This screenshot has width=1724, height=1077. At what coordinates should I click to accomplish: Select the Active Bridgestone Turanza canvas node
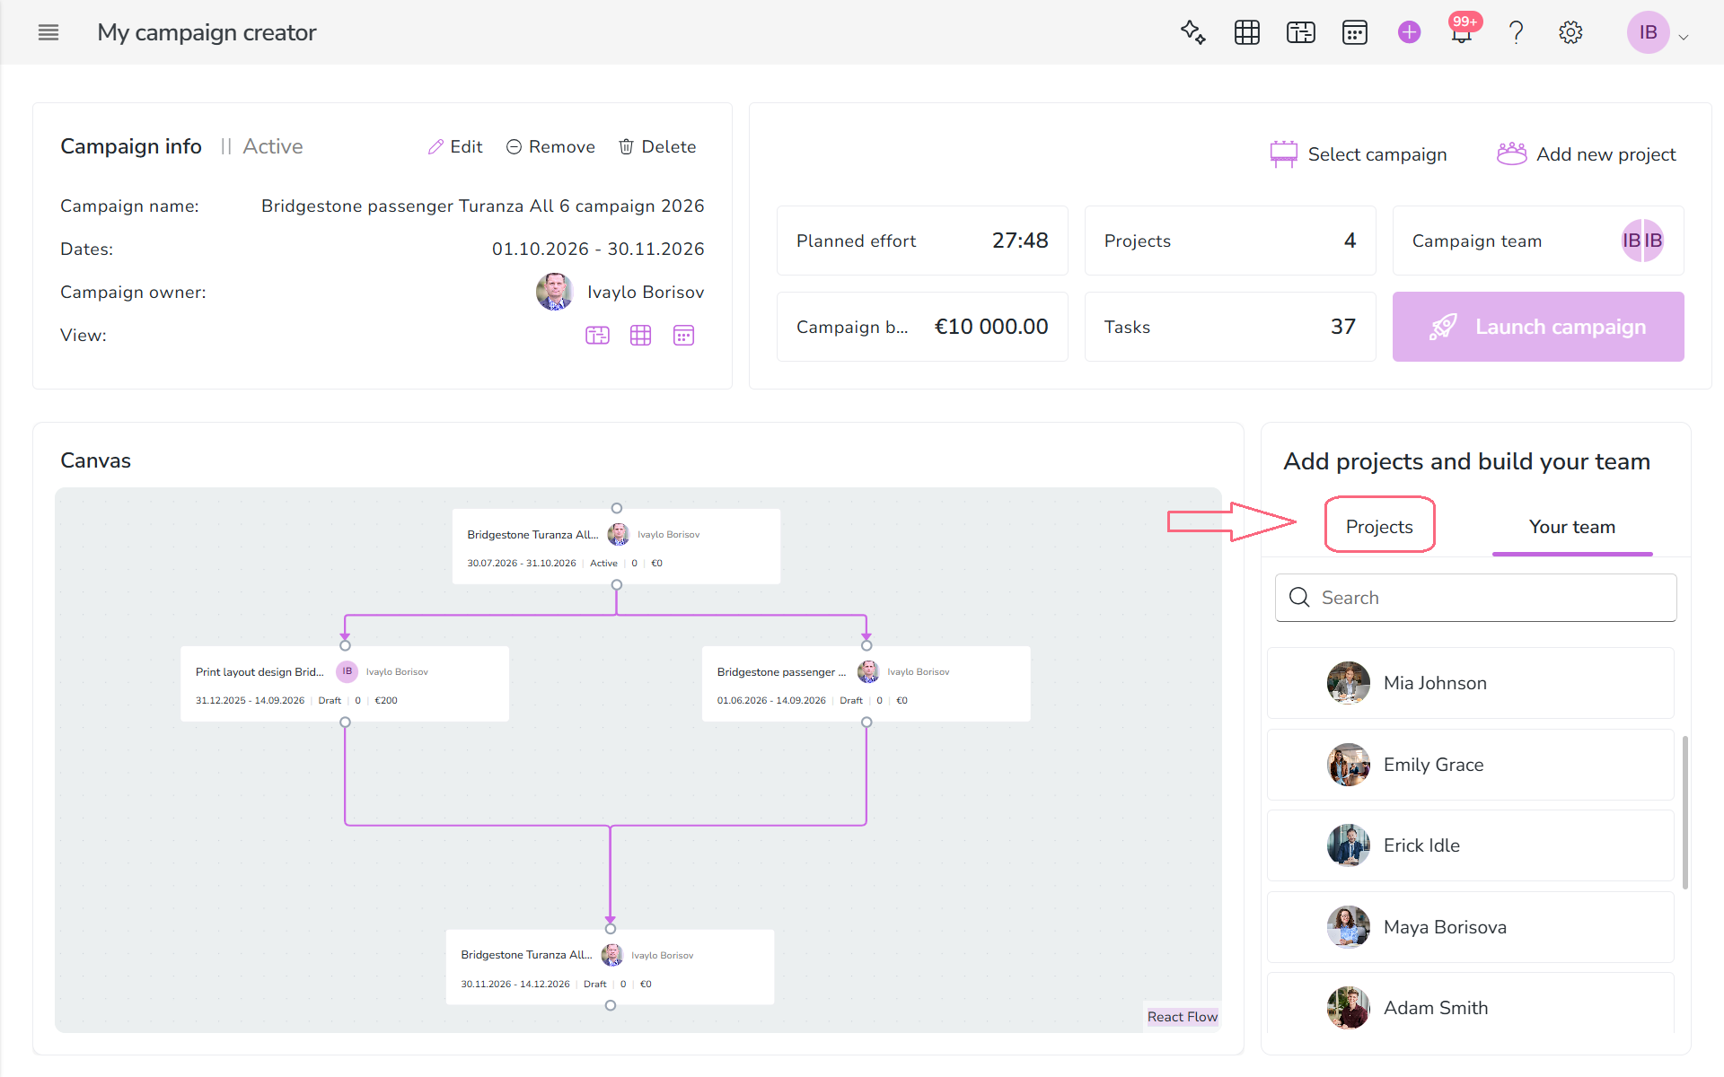616,547
